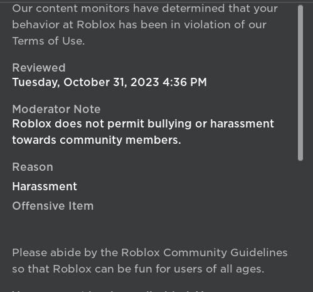Viewport: 313px width, 292px height.
Task: Select the 'towards community members.' line
Action: click(x=97, y=140)
